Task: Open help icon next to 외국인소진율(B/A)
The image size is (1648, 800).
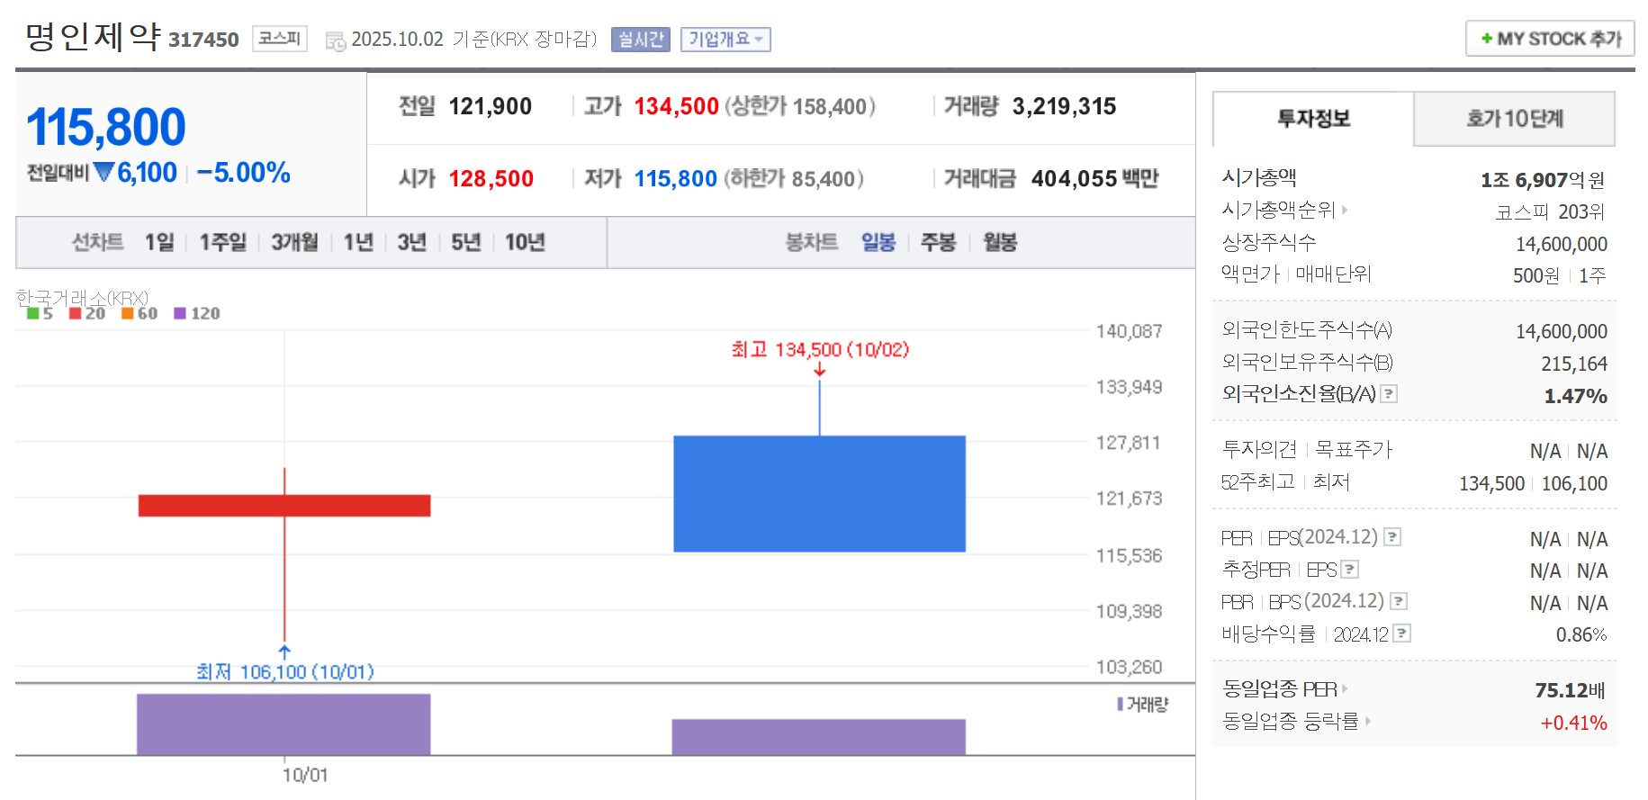Action: point(1389,393)
